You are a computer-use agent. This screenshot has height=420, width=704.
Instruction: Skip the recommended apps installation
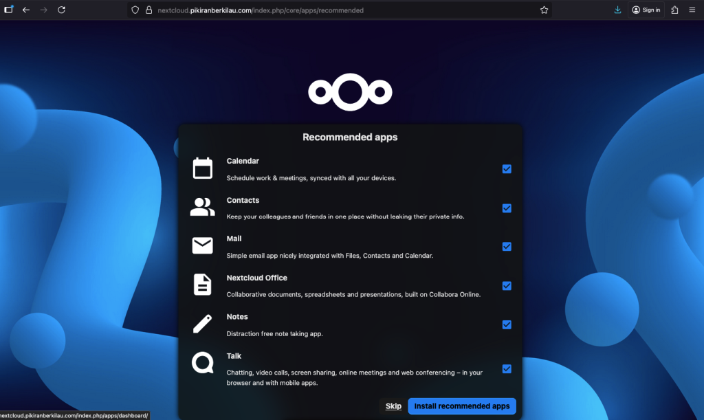click(x=393, y=406)
